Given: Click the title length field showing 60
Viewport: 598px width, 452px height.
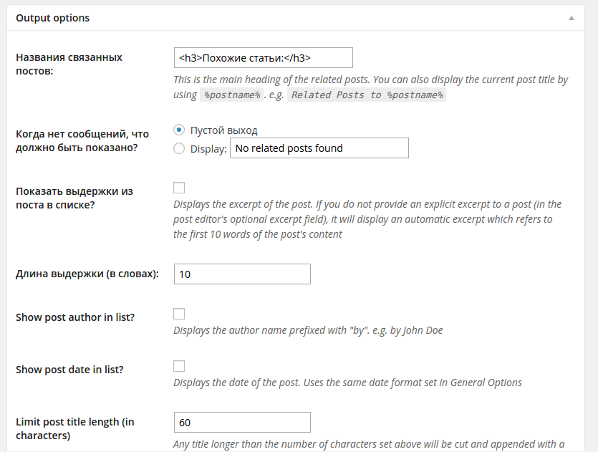Looking at the screenshot, I should (x=242, y=422).
